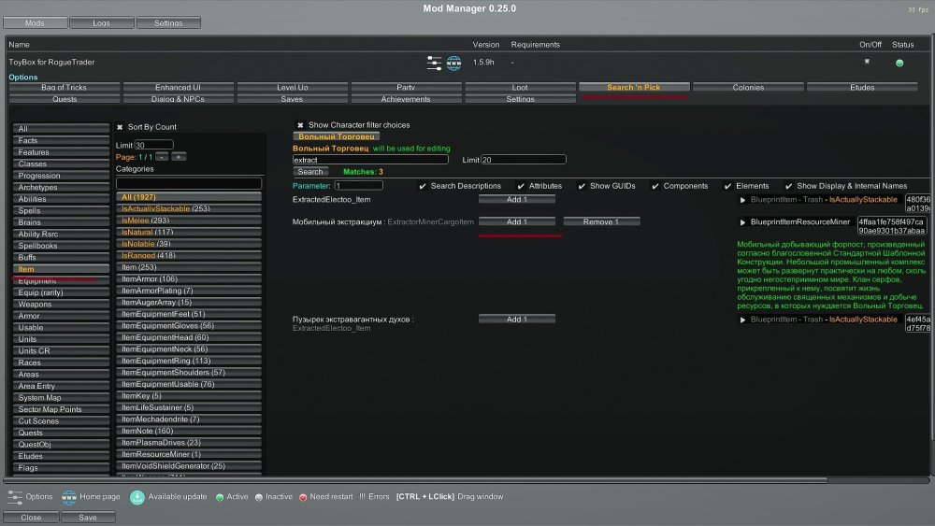This screenshot has height=526, width=935.
Task: Toggle Show Character filter choices
Action: tap(300, 125)
